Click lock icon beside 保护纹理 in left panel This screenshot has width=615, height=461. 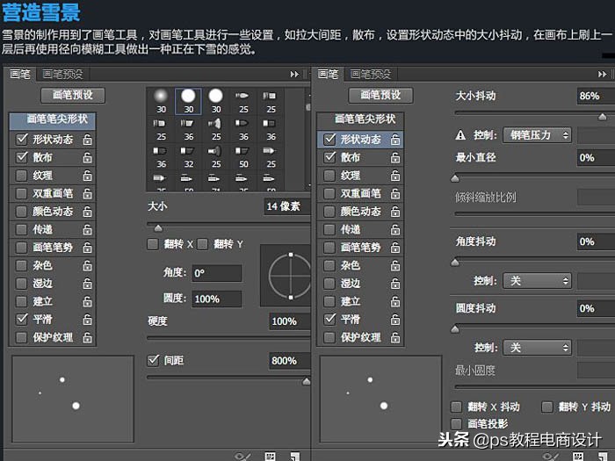[88, 338]
